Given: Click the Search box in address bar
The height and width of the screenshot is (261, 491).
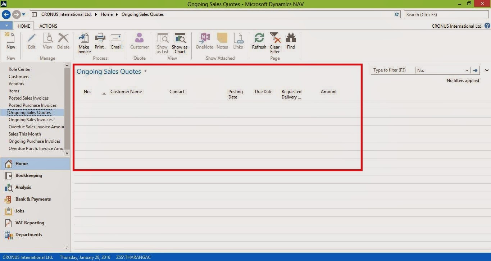Looking at the screenshot, I should pos(446,14).
